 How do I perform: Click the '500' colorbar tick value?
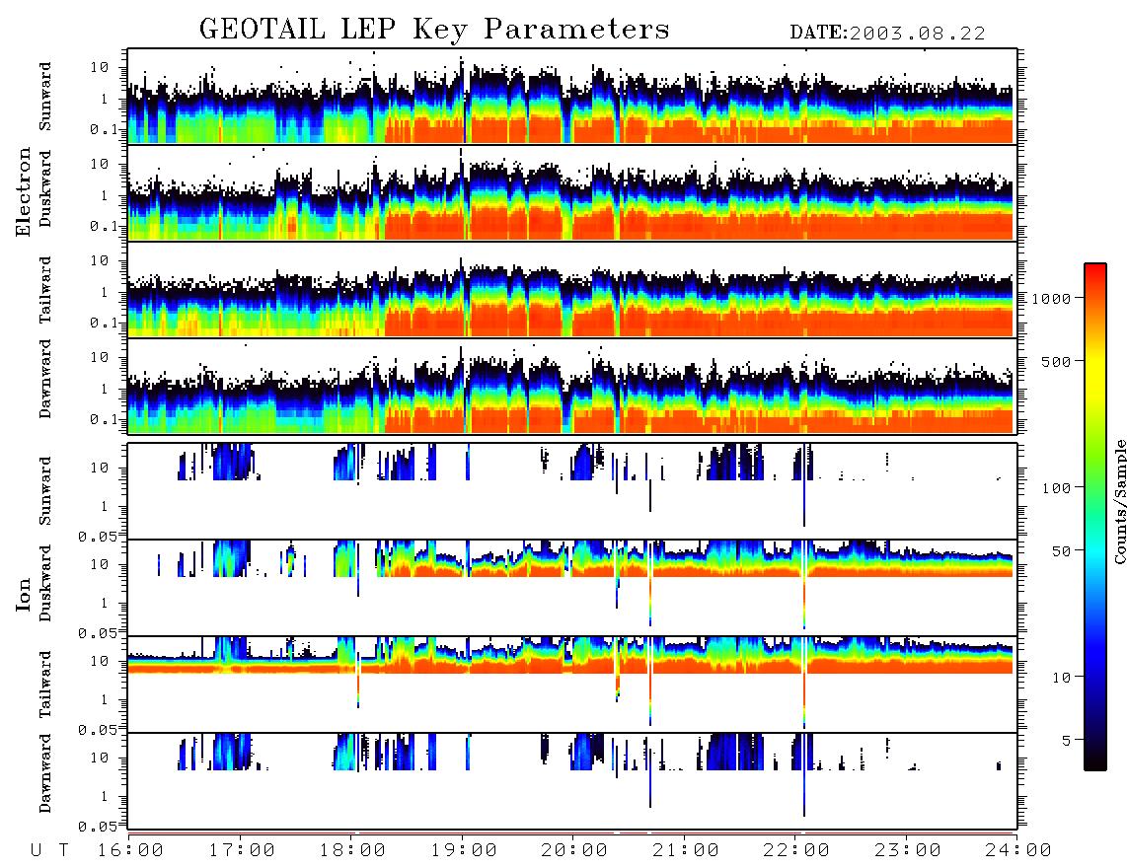click(1057, 361)
